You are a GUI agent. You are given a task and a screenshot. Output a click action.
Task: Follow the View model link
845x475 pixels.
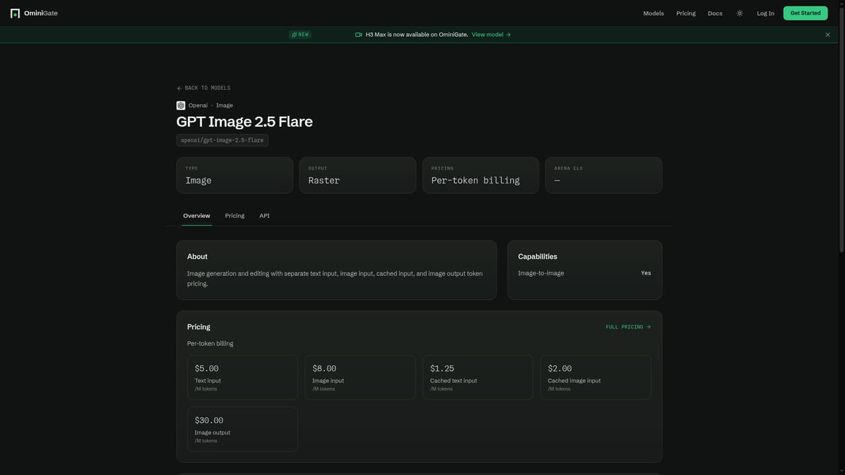pos(491,35)
